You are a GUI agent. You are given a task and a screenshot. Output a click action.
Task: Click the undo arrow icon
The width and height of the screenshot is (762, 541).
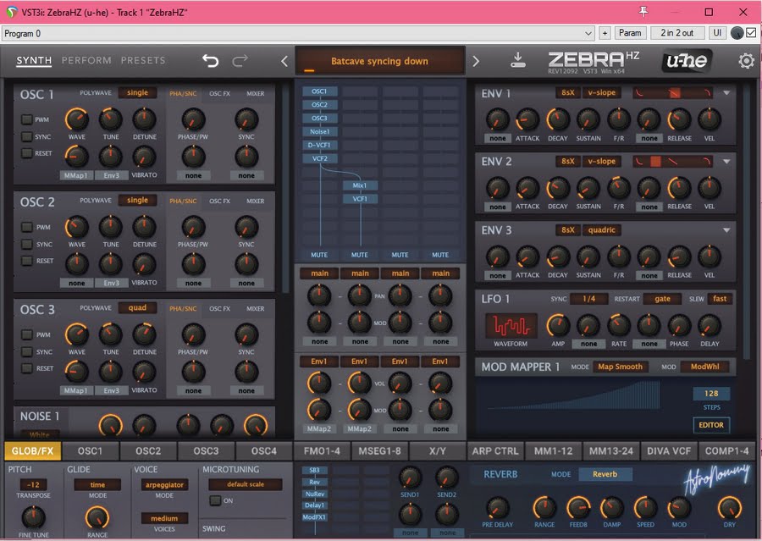coord(210,60)
